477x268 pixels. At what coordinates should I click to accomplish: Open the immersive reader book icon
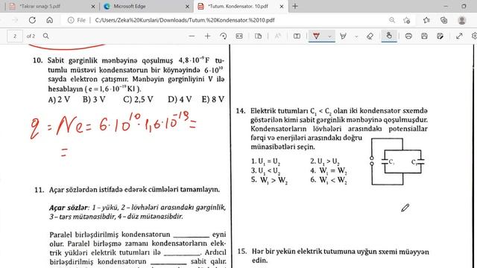pos(297,36)
